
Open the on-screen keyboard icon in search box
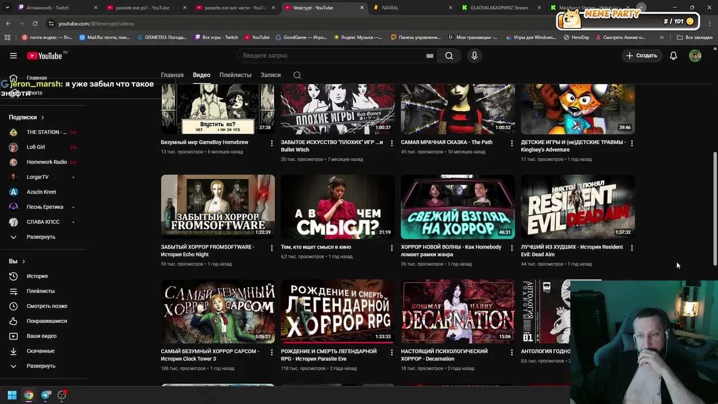[430, 56]
